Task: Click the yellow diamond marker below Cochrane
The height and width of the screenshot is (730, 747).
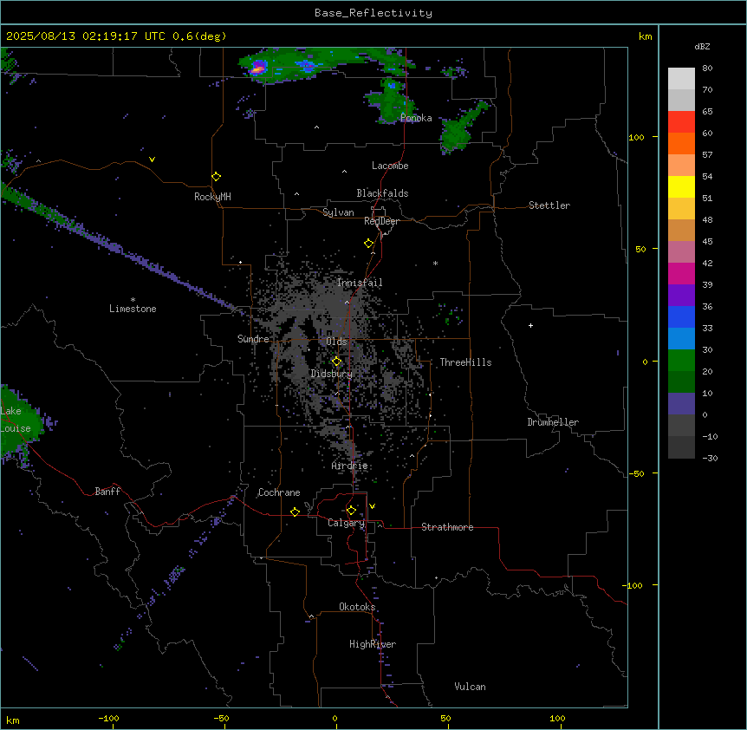Action: click(295, 512)
